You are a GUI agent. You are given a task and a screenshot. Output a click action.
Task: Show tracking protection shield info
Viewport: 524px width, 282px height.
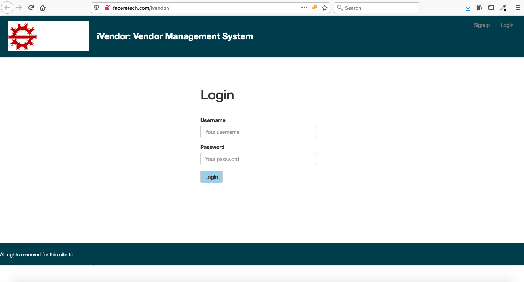[97, 8]
